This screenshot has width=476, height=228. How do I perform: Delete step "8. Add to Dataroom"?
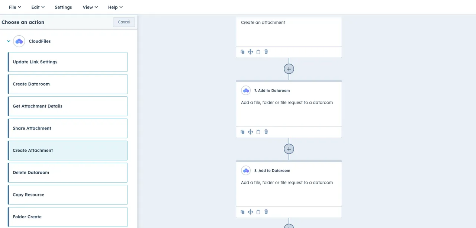pos(266,212)
